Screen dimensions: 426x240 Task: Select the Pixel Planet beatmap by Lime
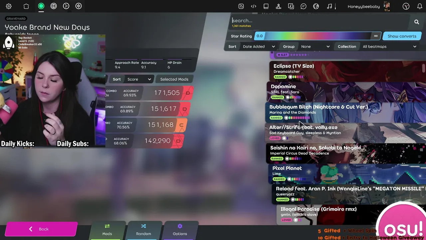(347, 173)
